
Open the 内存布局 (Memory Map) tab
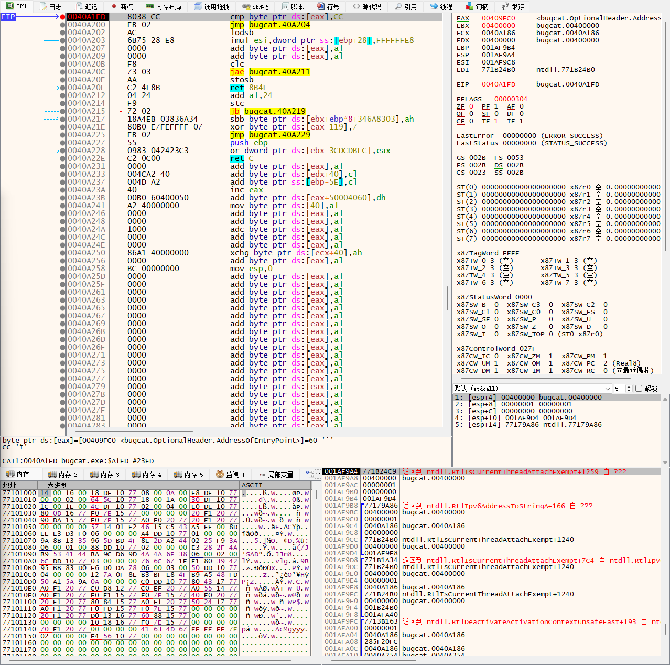pos(164,6)
